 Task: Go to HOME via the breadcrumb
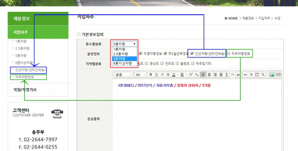[x=233, y=18]
